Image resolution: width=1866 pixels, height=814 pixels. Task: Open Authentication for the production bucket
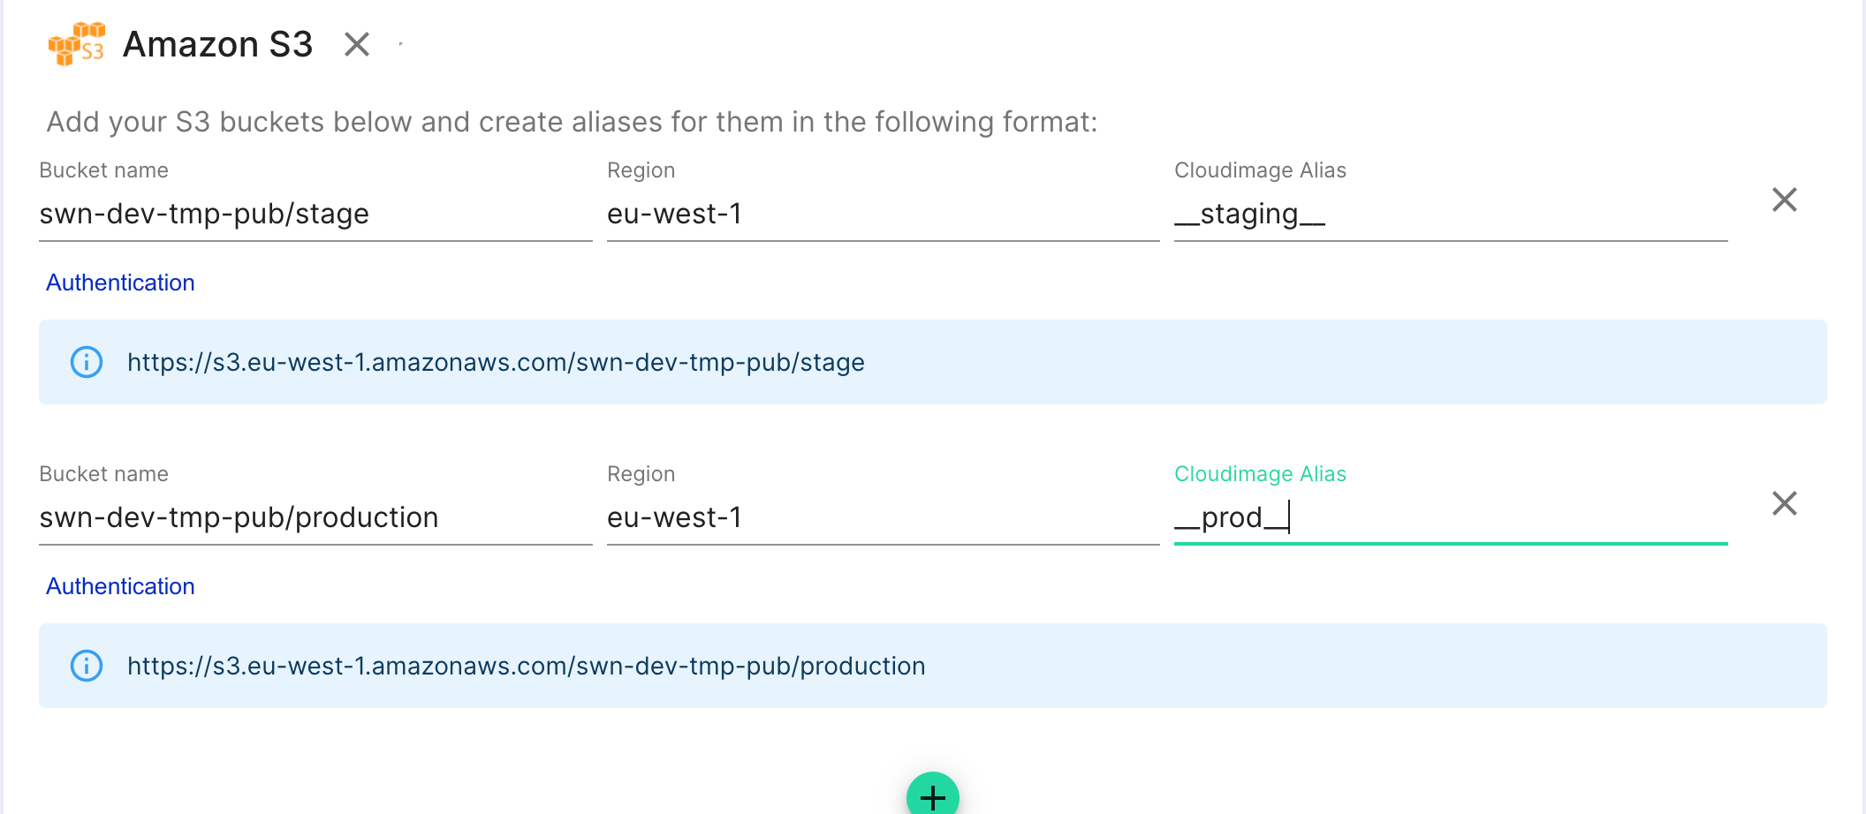point(120,586)
